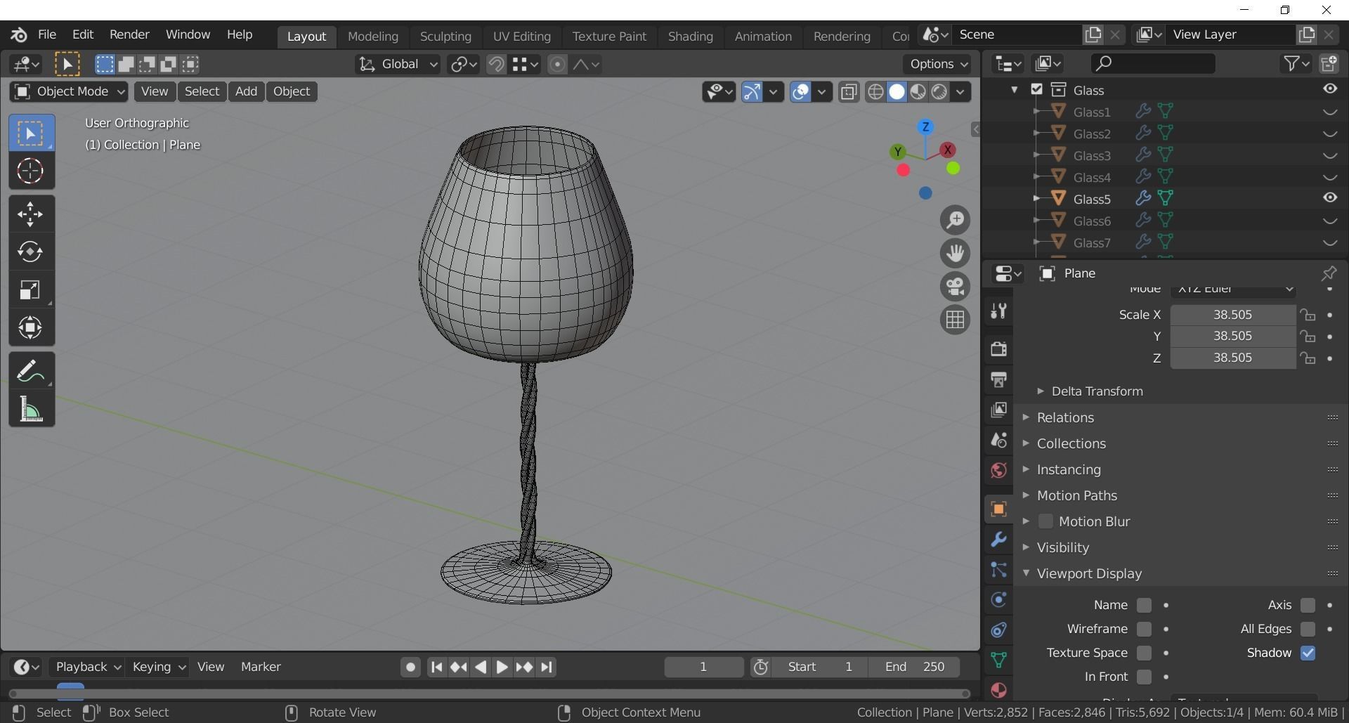Open the Object Data mesh properties tab

coord(998,660)
